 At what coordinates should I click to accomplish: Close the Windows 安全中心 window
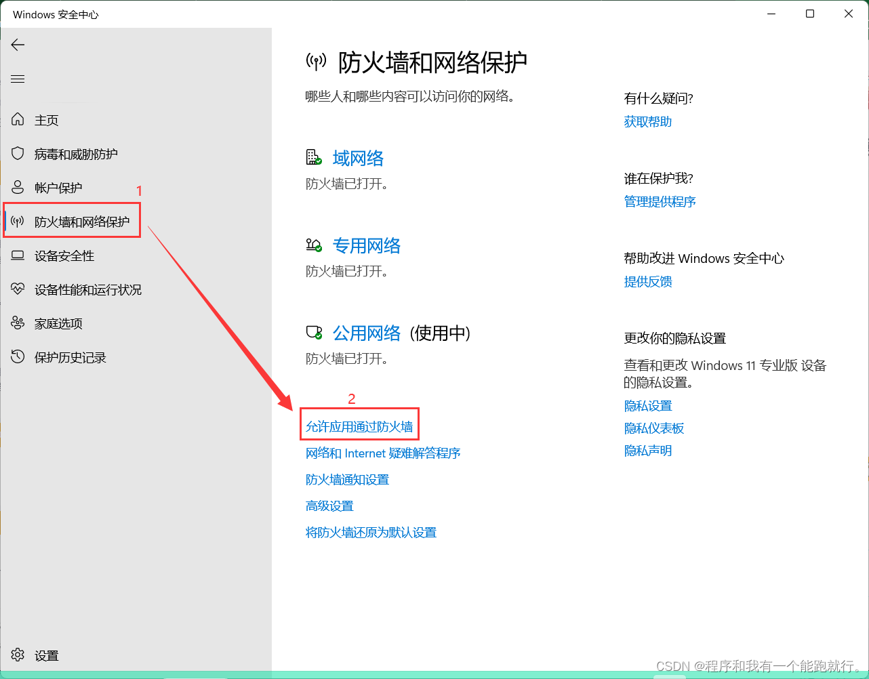[849, 14]
